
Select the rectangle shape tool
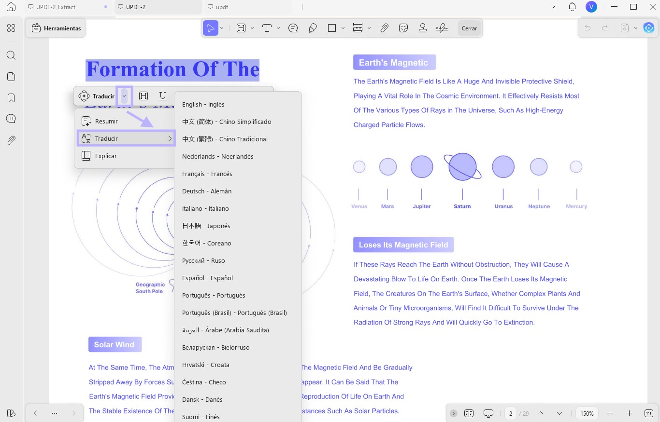pos(332,28)
